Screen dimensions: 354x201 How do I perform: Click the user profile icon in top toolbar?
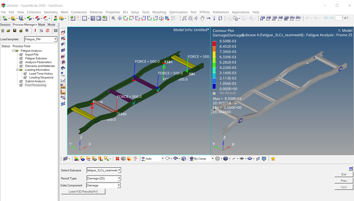(55, 18)
